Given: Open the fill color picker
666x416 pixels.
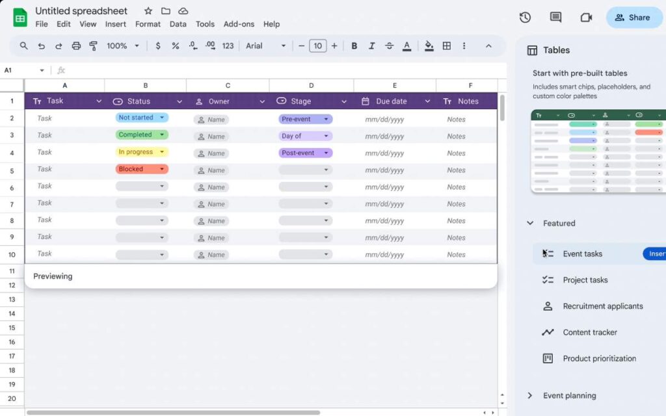Looking at the screenshot, I should (x=428, y=46).
